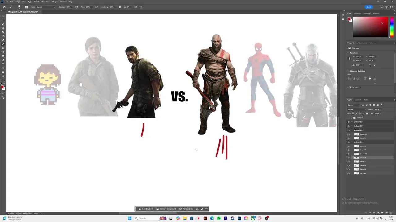This screenshot has width=396, height=222.
Task: Toggle pressure for opacity icon
Action: click(x=77, y=7)
